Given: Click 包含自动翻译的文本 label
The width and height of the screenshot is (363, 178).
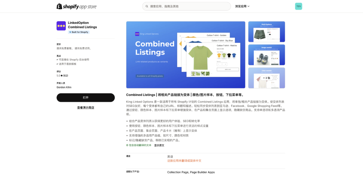Looking at the screenshot, I should 140,145.
